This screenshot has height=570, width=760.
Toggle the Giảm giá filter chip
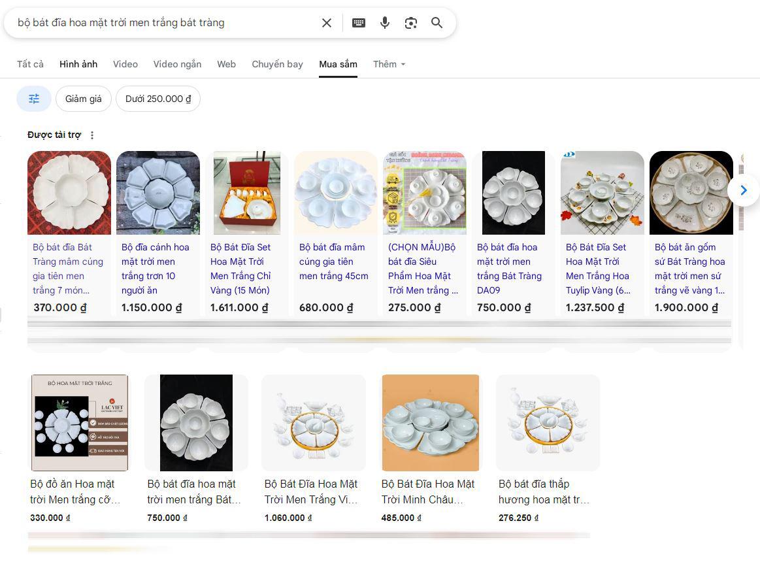pyautogui.click(x=84, y=99)
